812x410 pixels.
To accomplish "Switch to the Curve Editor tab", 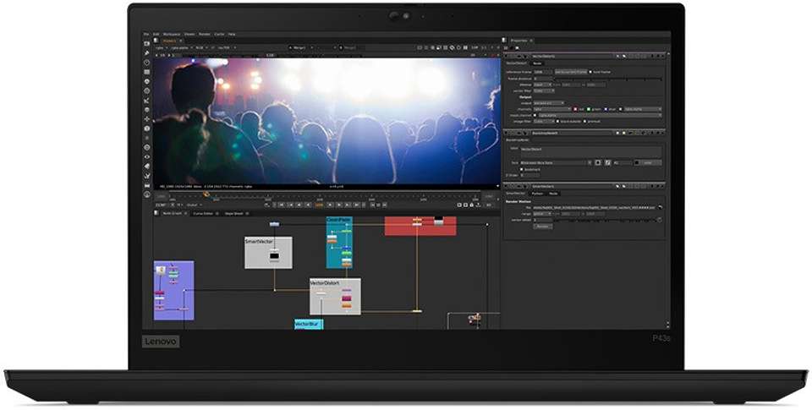I will [203, 213].
